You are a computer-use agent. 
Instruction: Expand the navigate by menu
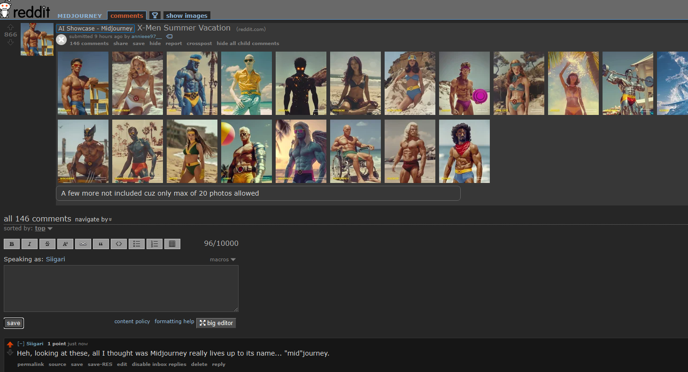(93, 219)
